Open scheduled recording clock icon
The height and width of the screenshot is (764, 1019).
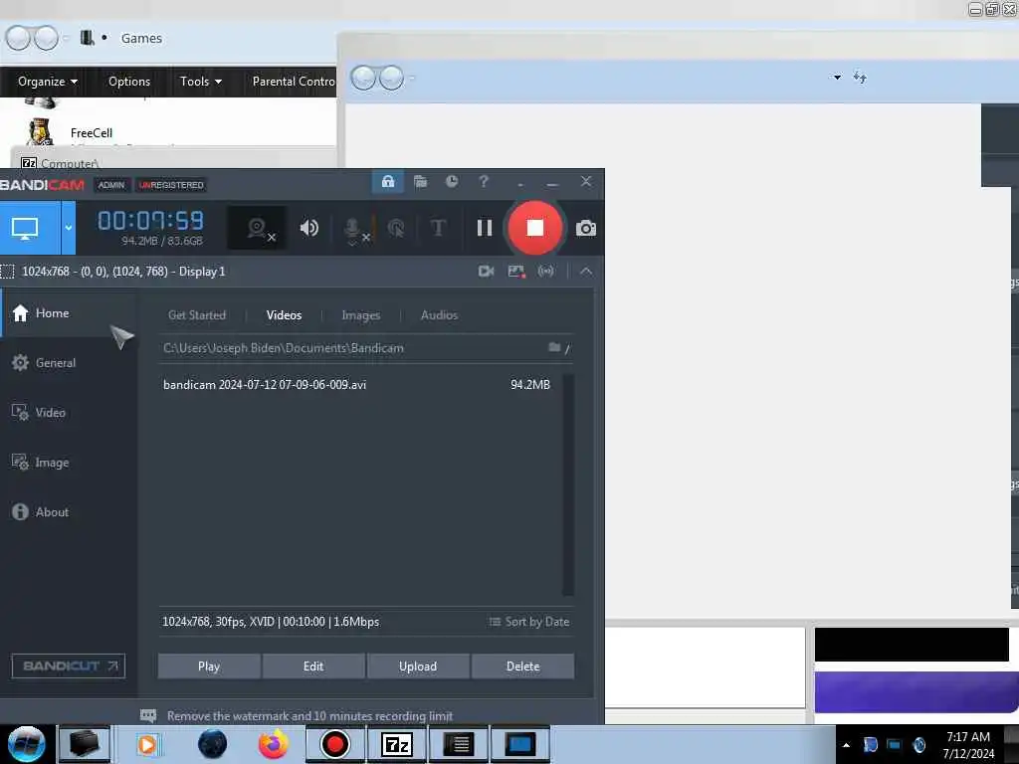pos(452,181)
